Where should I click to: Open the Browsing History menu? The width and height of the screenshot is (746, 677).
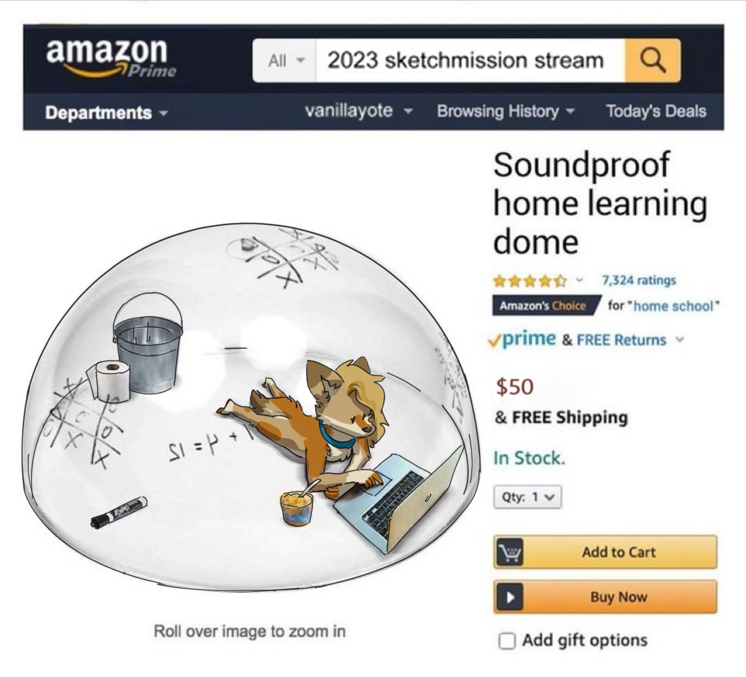506,111
